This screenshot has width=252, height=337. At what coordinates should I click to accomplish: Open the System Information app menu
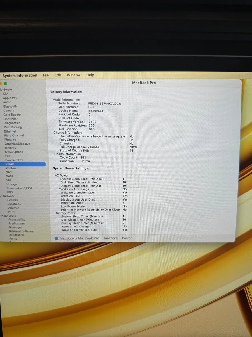point(20,75)
